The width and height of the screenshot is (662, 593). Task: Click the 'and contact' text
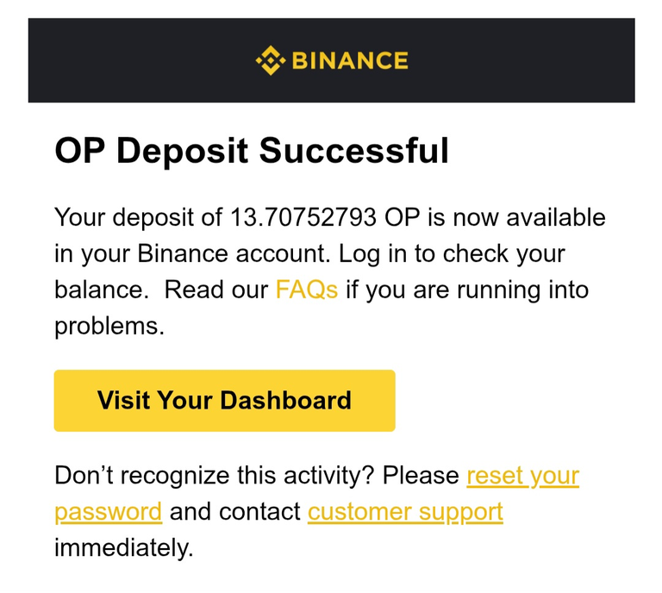click(234, 512)
